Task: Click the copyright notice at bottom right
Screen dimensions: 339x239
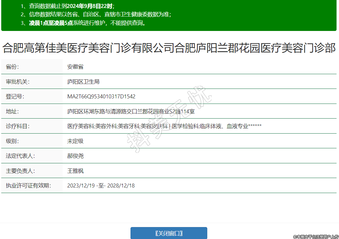Action: click(316, 237)
